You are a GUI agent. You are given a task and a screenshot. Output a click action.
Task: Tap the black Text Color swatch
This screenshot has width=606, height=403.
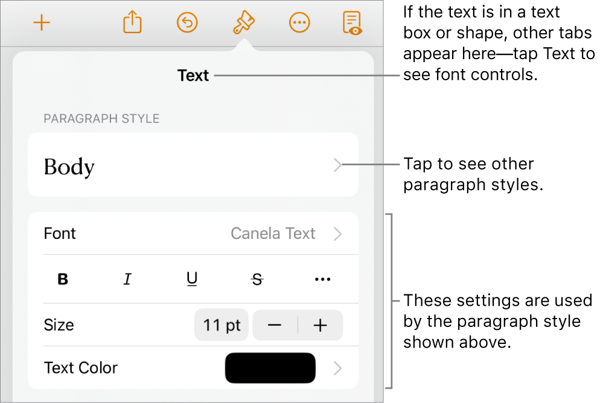tap(270, 368)
